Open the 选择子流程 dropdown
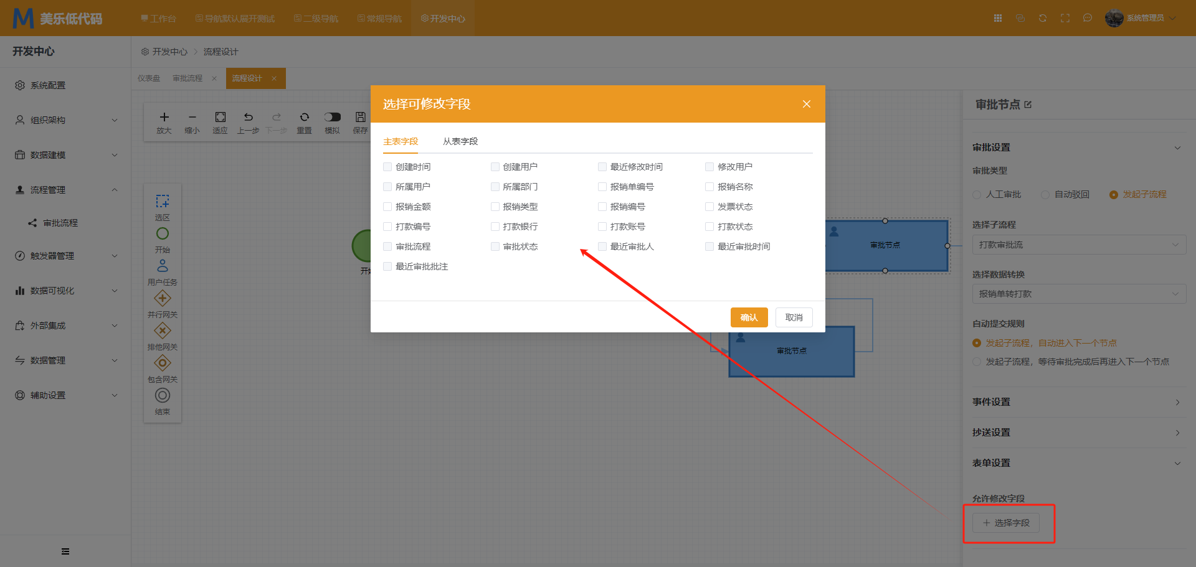 1079,245
